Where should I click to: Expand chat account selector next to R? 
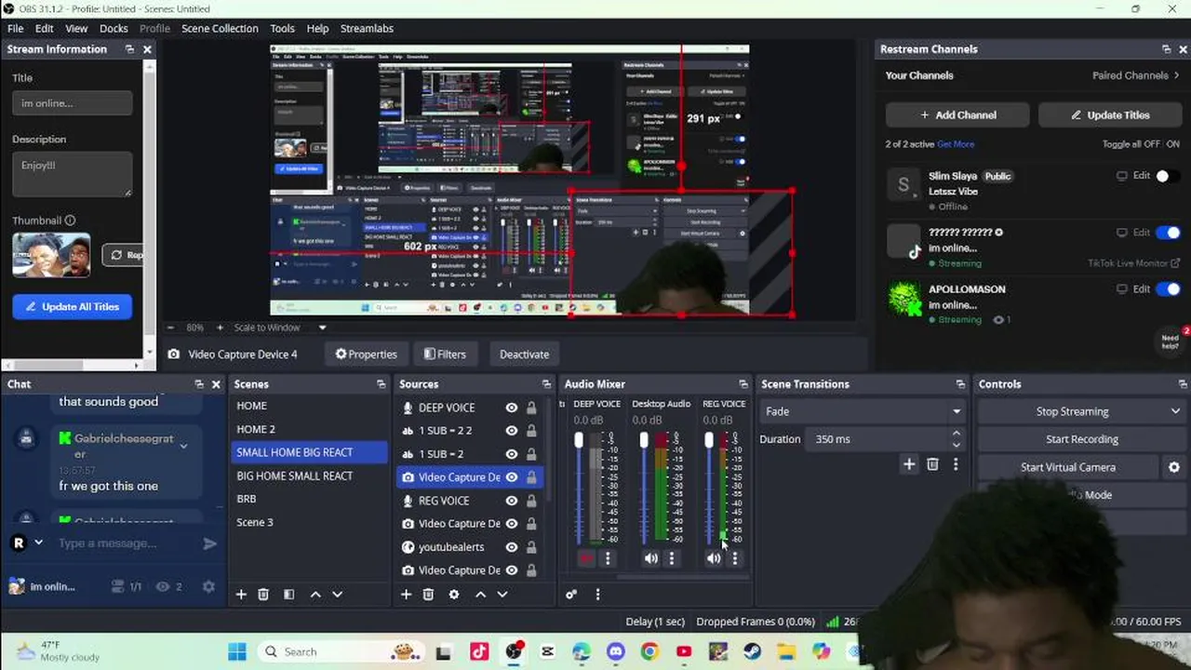point(39,543)
